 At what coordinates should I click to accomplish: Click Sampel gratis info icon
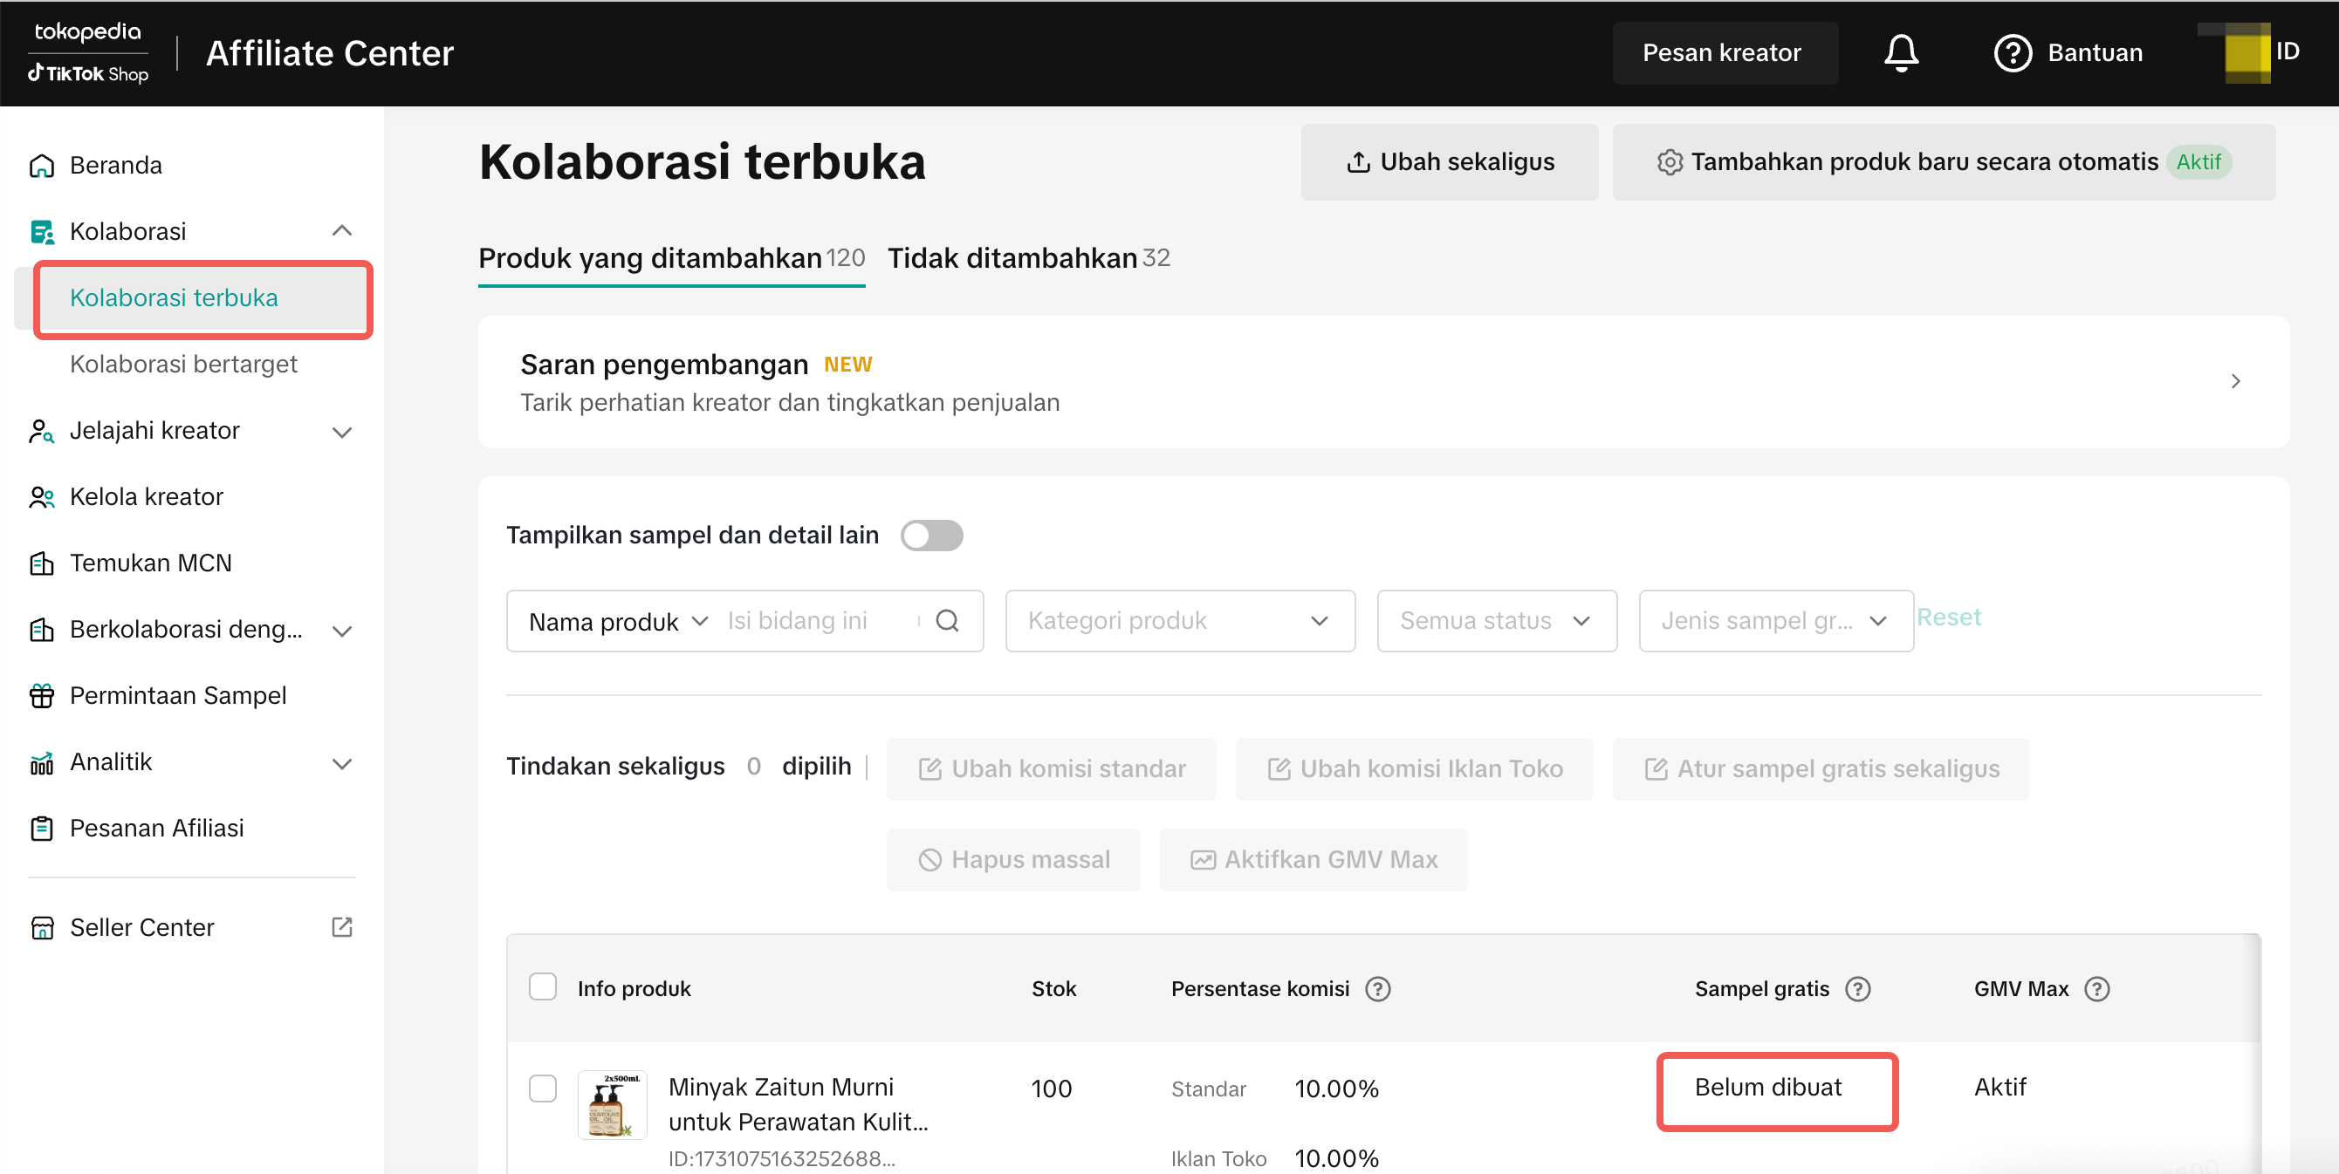[x=1858, y=988]
